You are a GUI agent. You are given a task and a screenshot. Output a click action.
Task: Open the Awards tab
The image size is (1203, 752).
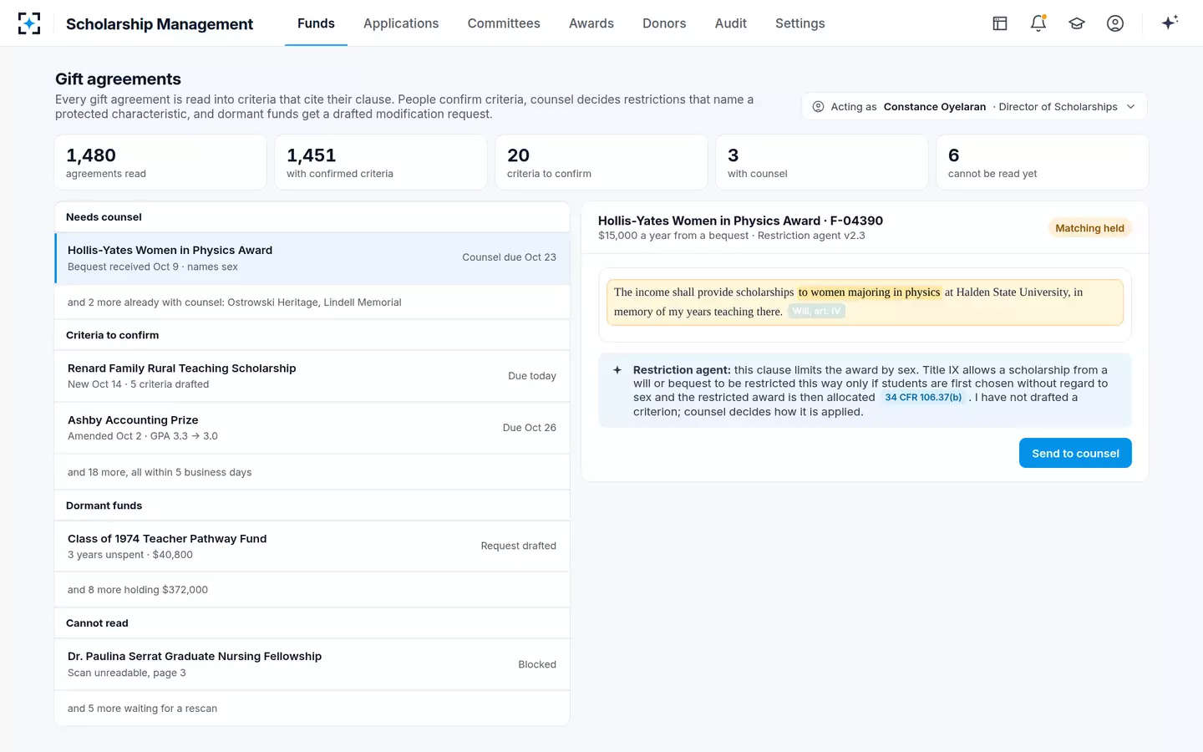tap(591, 23)
